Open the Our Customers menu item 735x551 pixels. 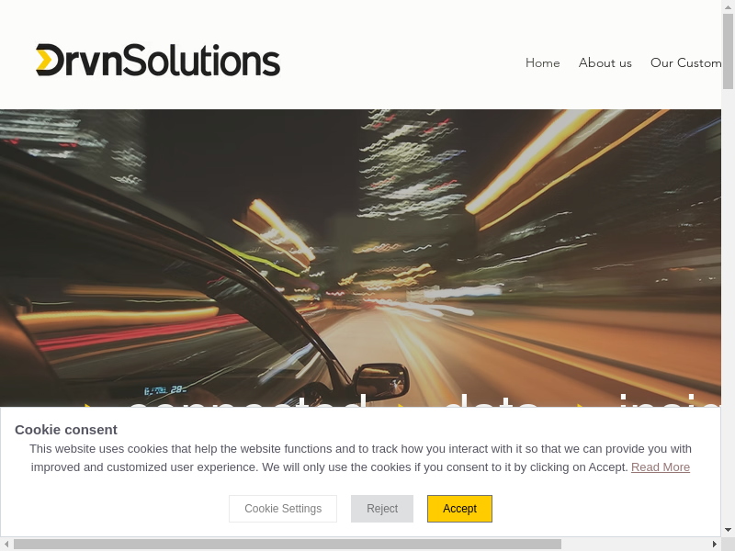coord(685,62)
